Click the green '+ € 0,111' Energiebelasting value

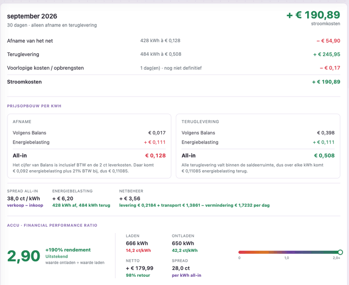click(324, 142)
